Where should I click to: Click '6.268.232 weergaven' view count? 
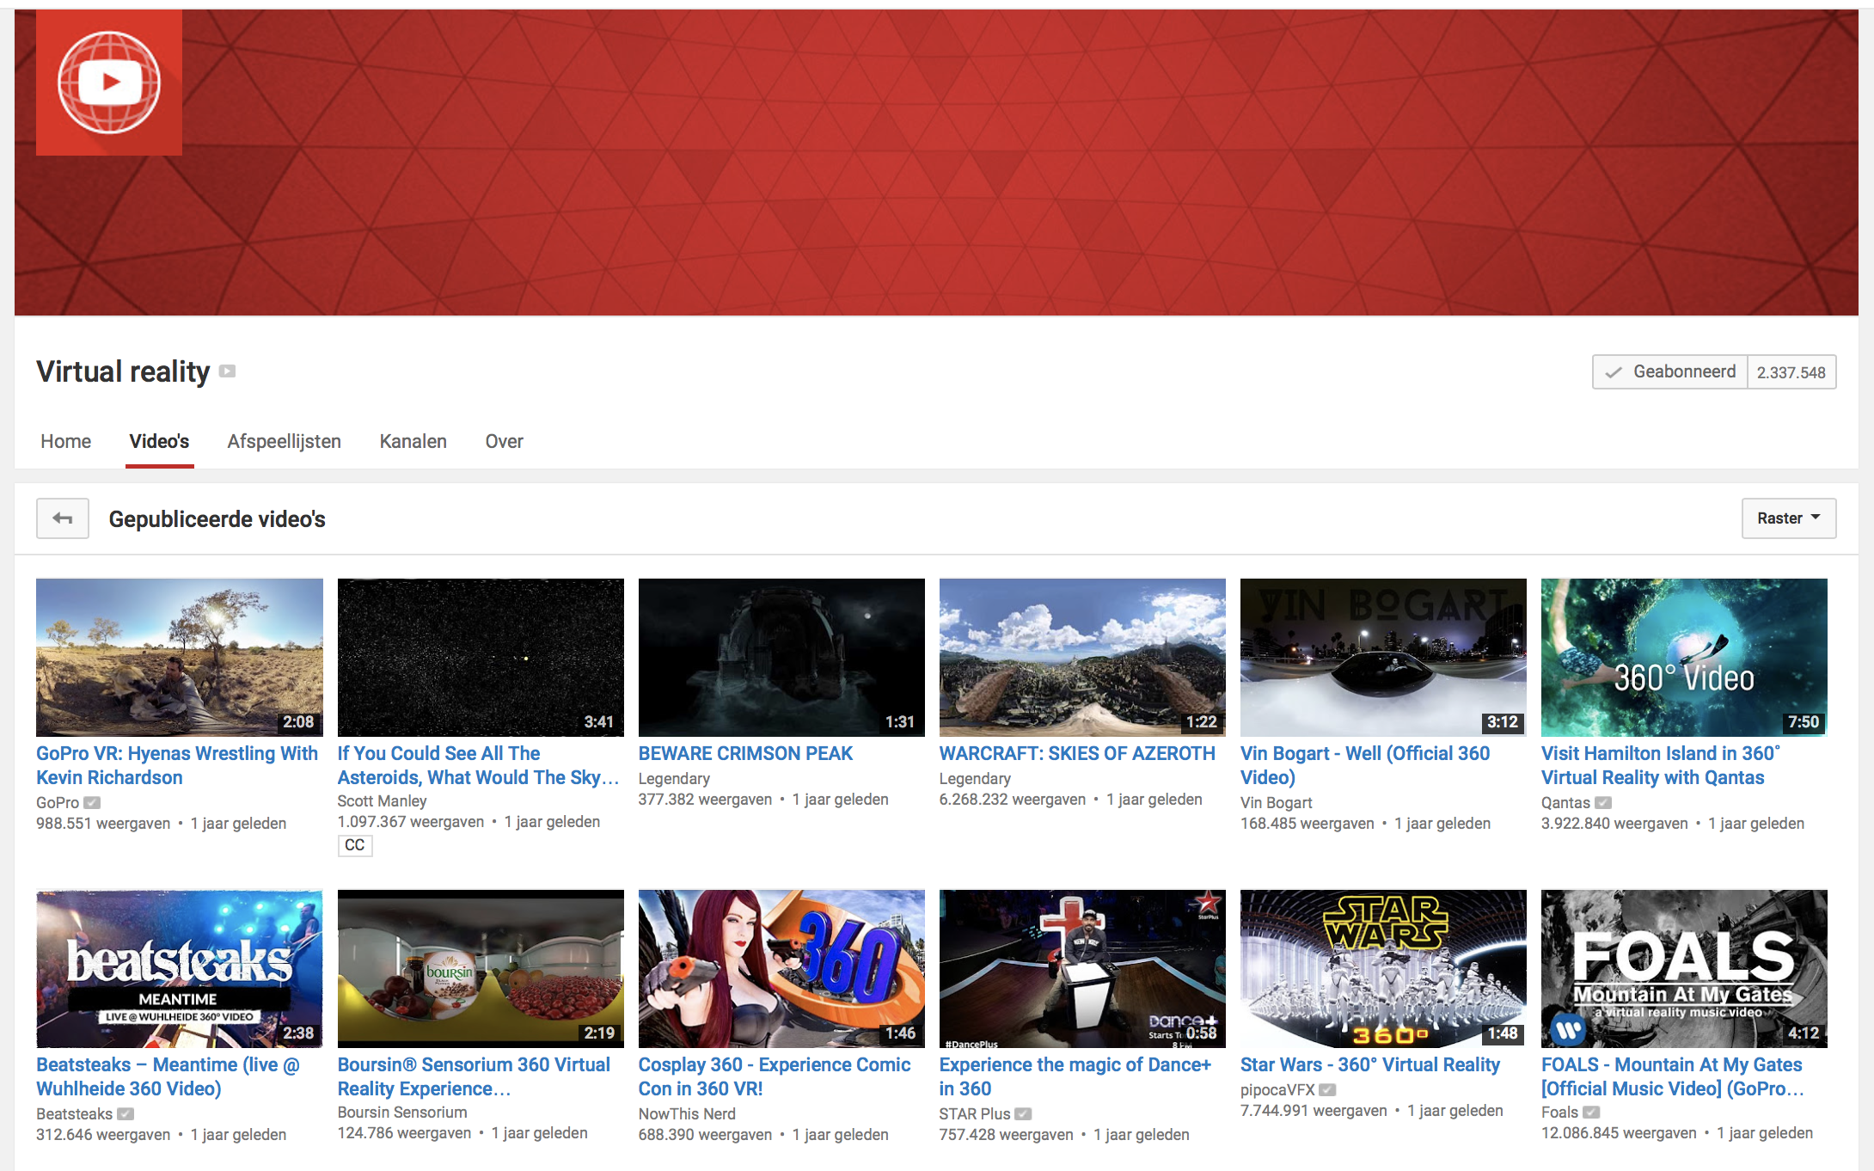pyautogui.click(x=1013, y=800)
